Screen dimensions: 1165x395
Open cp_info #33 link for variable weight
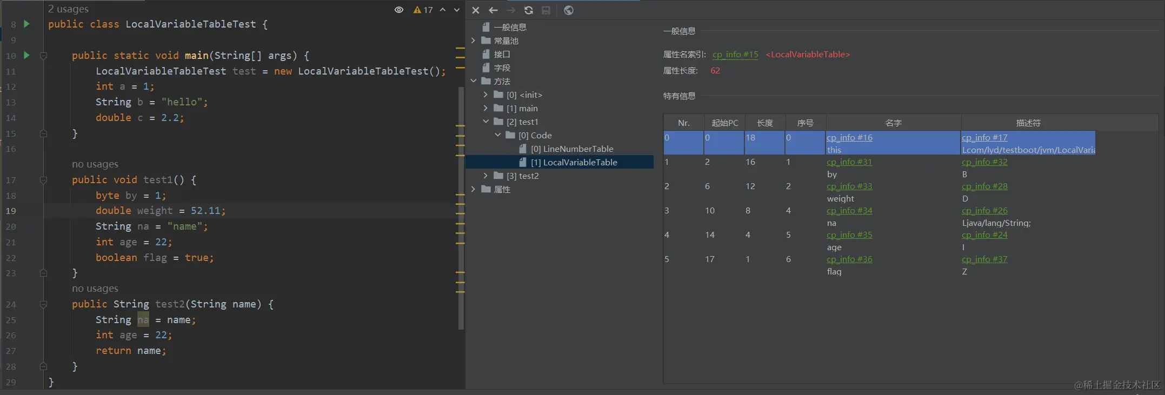click(x=849, y=186)
